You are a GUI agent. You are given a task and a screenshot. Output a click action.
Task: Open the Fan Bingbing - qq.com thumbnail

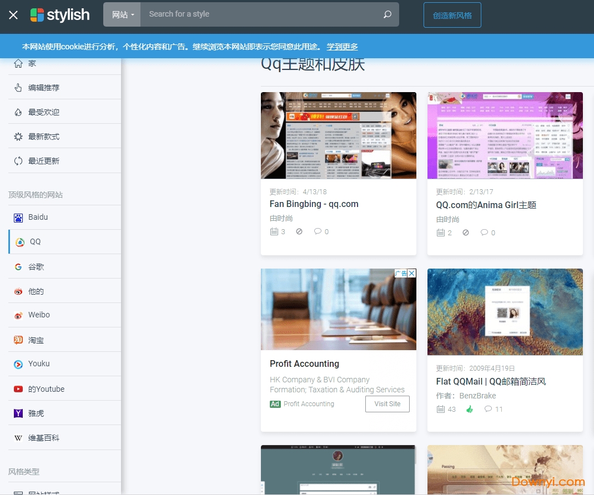(x=339, y=135)
